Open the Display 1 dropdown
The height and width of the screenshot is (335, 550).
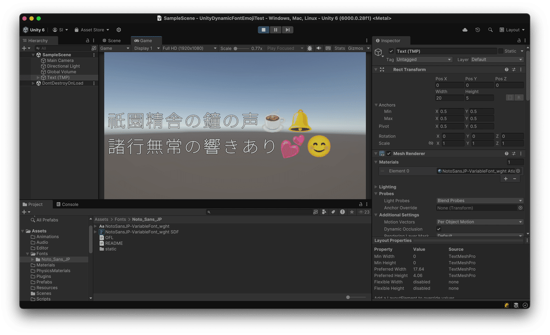coord(147,48)
